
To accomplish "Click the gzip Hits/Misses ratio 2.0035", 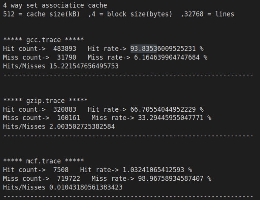I will click(x=82, y=127).
